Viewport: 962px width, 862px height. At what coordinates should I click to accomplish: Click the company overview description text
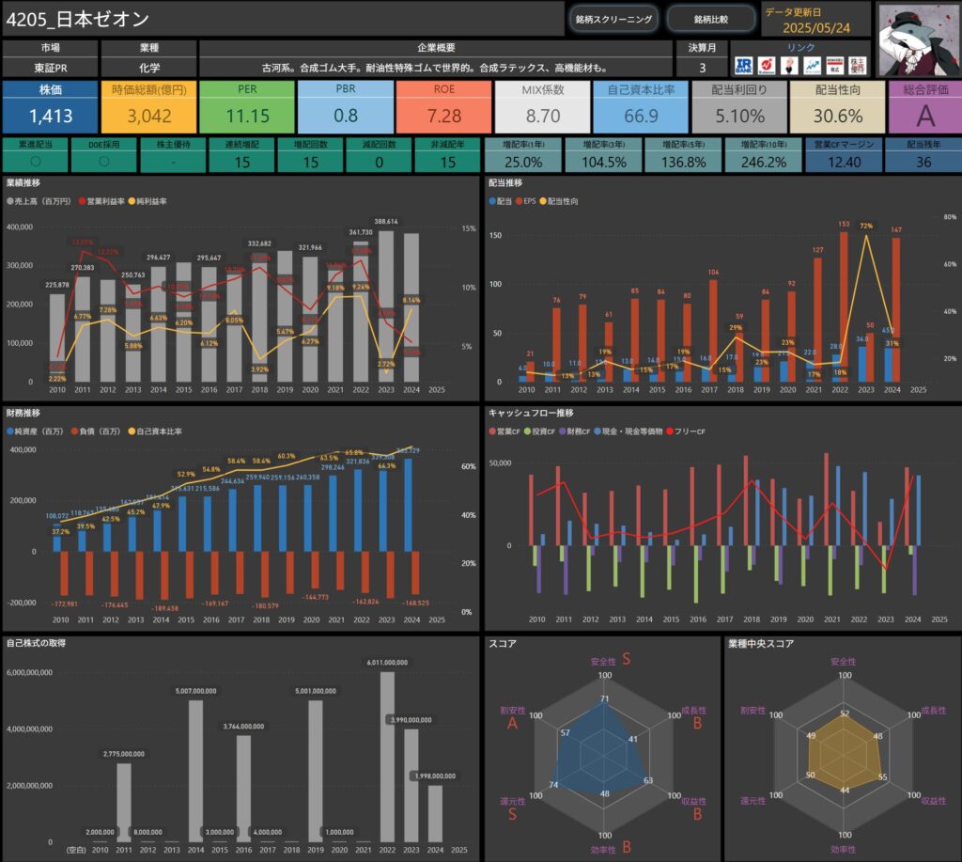(436, 68)
